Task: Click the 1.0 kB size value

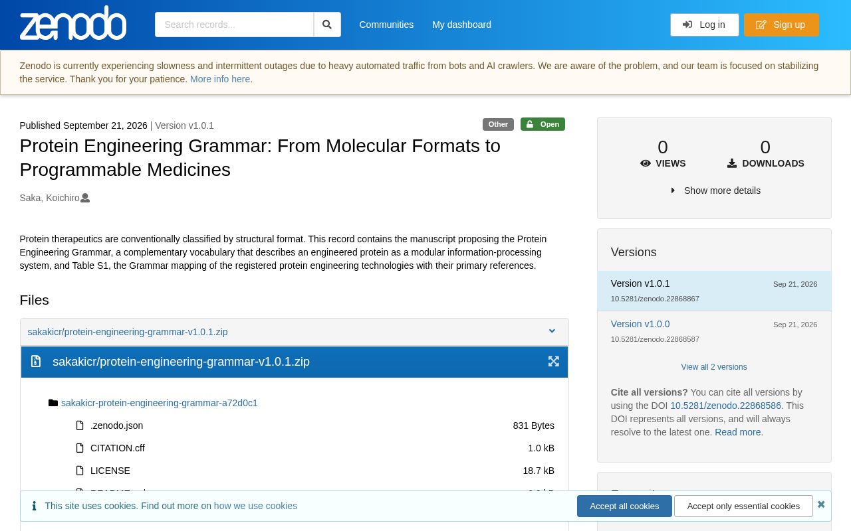Action: click(x=541, y=448)
